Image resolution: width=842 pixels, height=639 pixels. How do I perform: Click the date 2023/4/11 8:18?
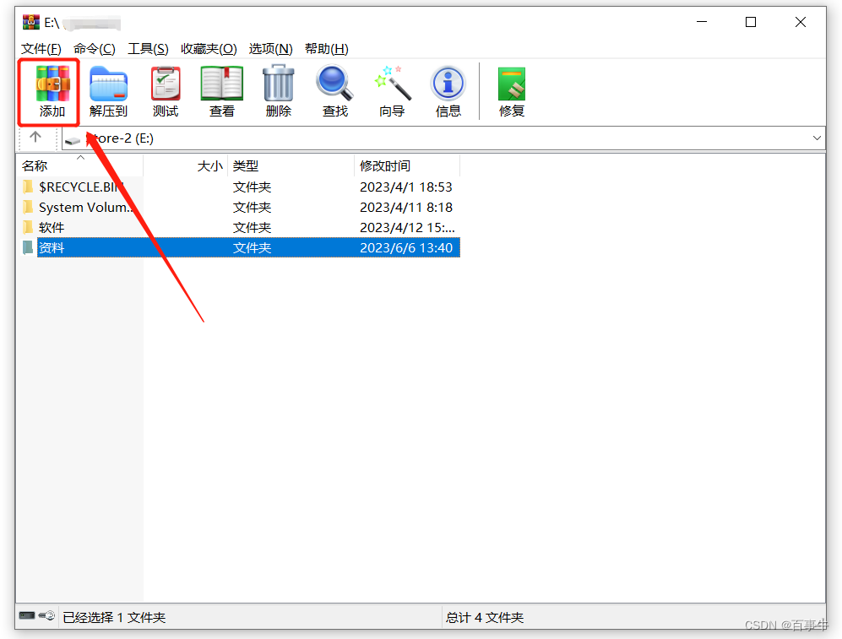406,207
